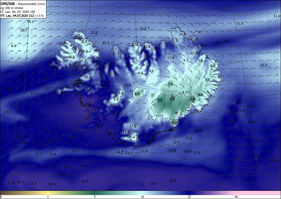Click the map value 9.5
Screen dimensions: 281x199
point(116,99)
